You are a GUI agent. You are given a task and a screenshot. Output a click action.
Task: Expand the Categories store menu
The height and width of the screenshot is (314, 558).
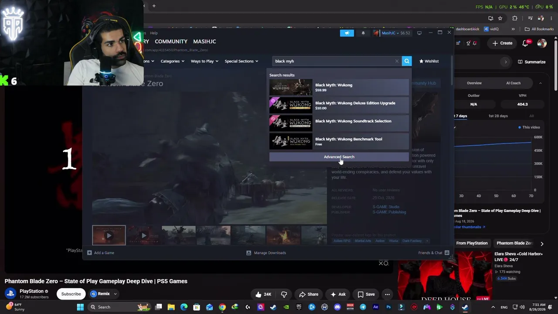(x=172, y=61)
